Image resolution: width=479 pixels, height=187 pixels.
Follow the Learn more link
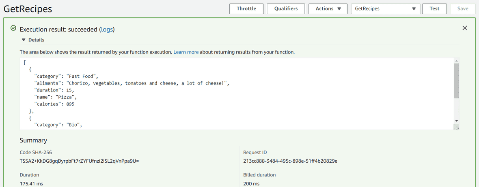pyautogui.click(x=186, y=52)
